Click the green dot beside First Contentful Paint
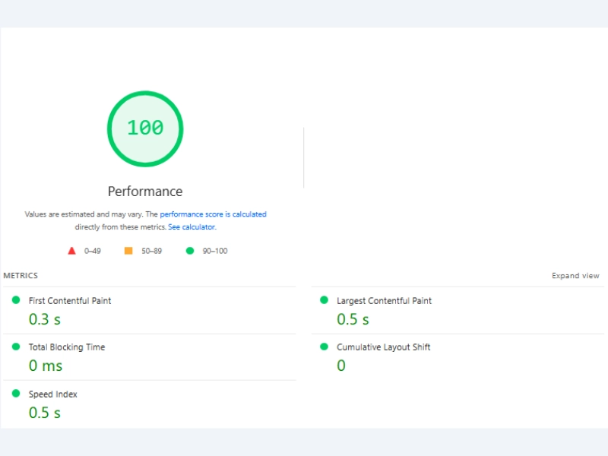Image resolution: width=608 pixels, height=456 pixels. [16, 300]
